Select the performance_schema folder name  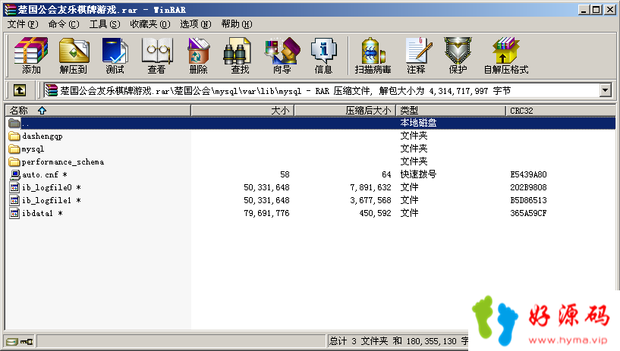pyautogui.click(x=63, y=162)
